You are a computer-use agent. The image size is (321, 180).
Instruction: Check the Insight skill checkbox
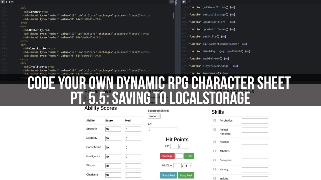[214, 178]
